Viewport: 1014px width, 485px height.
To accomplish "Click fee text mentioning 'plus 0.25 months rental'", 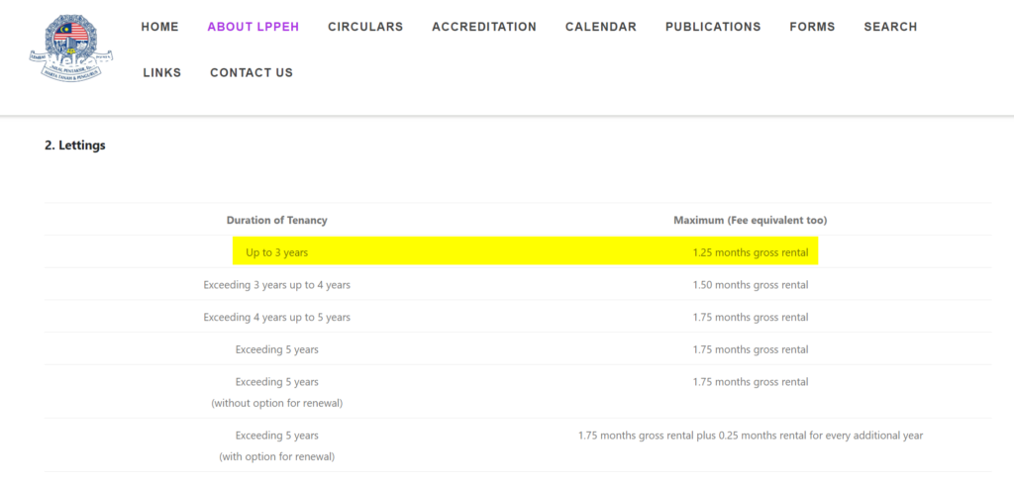I will coord(750,436).
